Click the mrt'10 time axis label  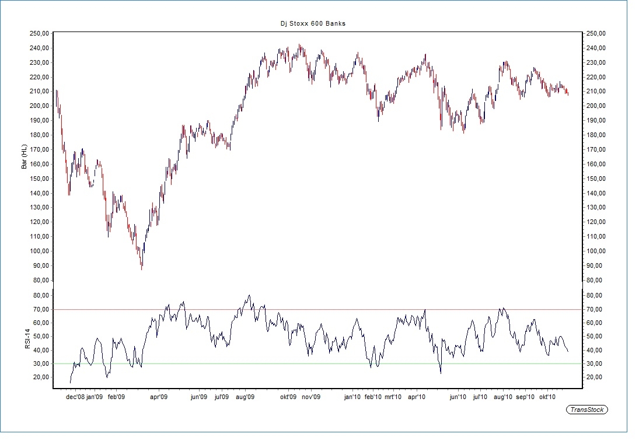[393, 397]
